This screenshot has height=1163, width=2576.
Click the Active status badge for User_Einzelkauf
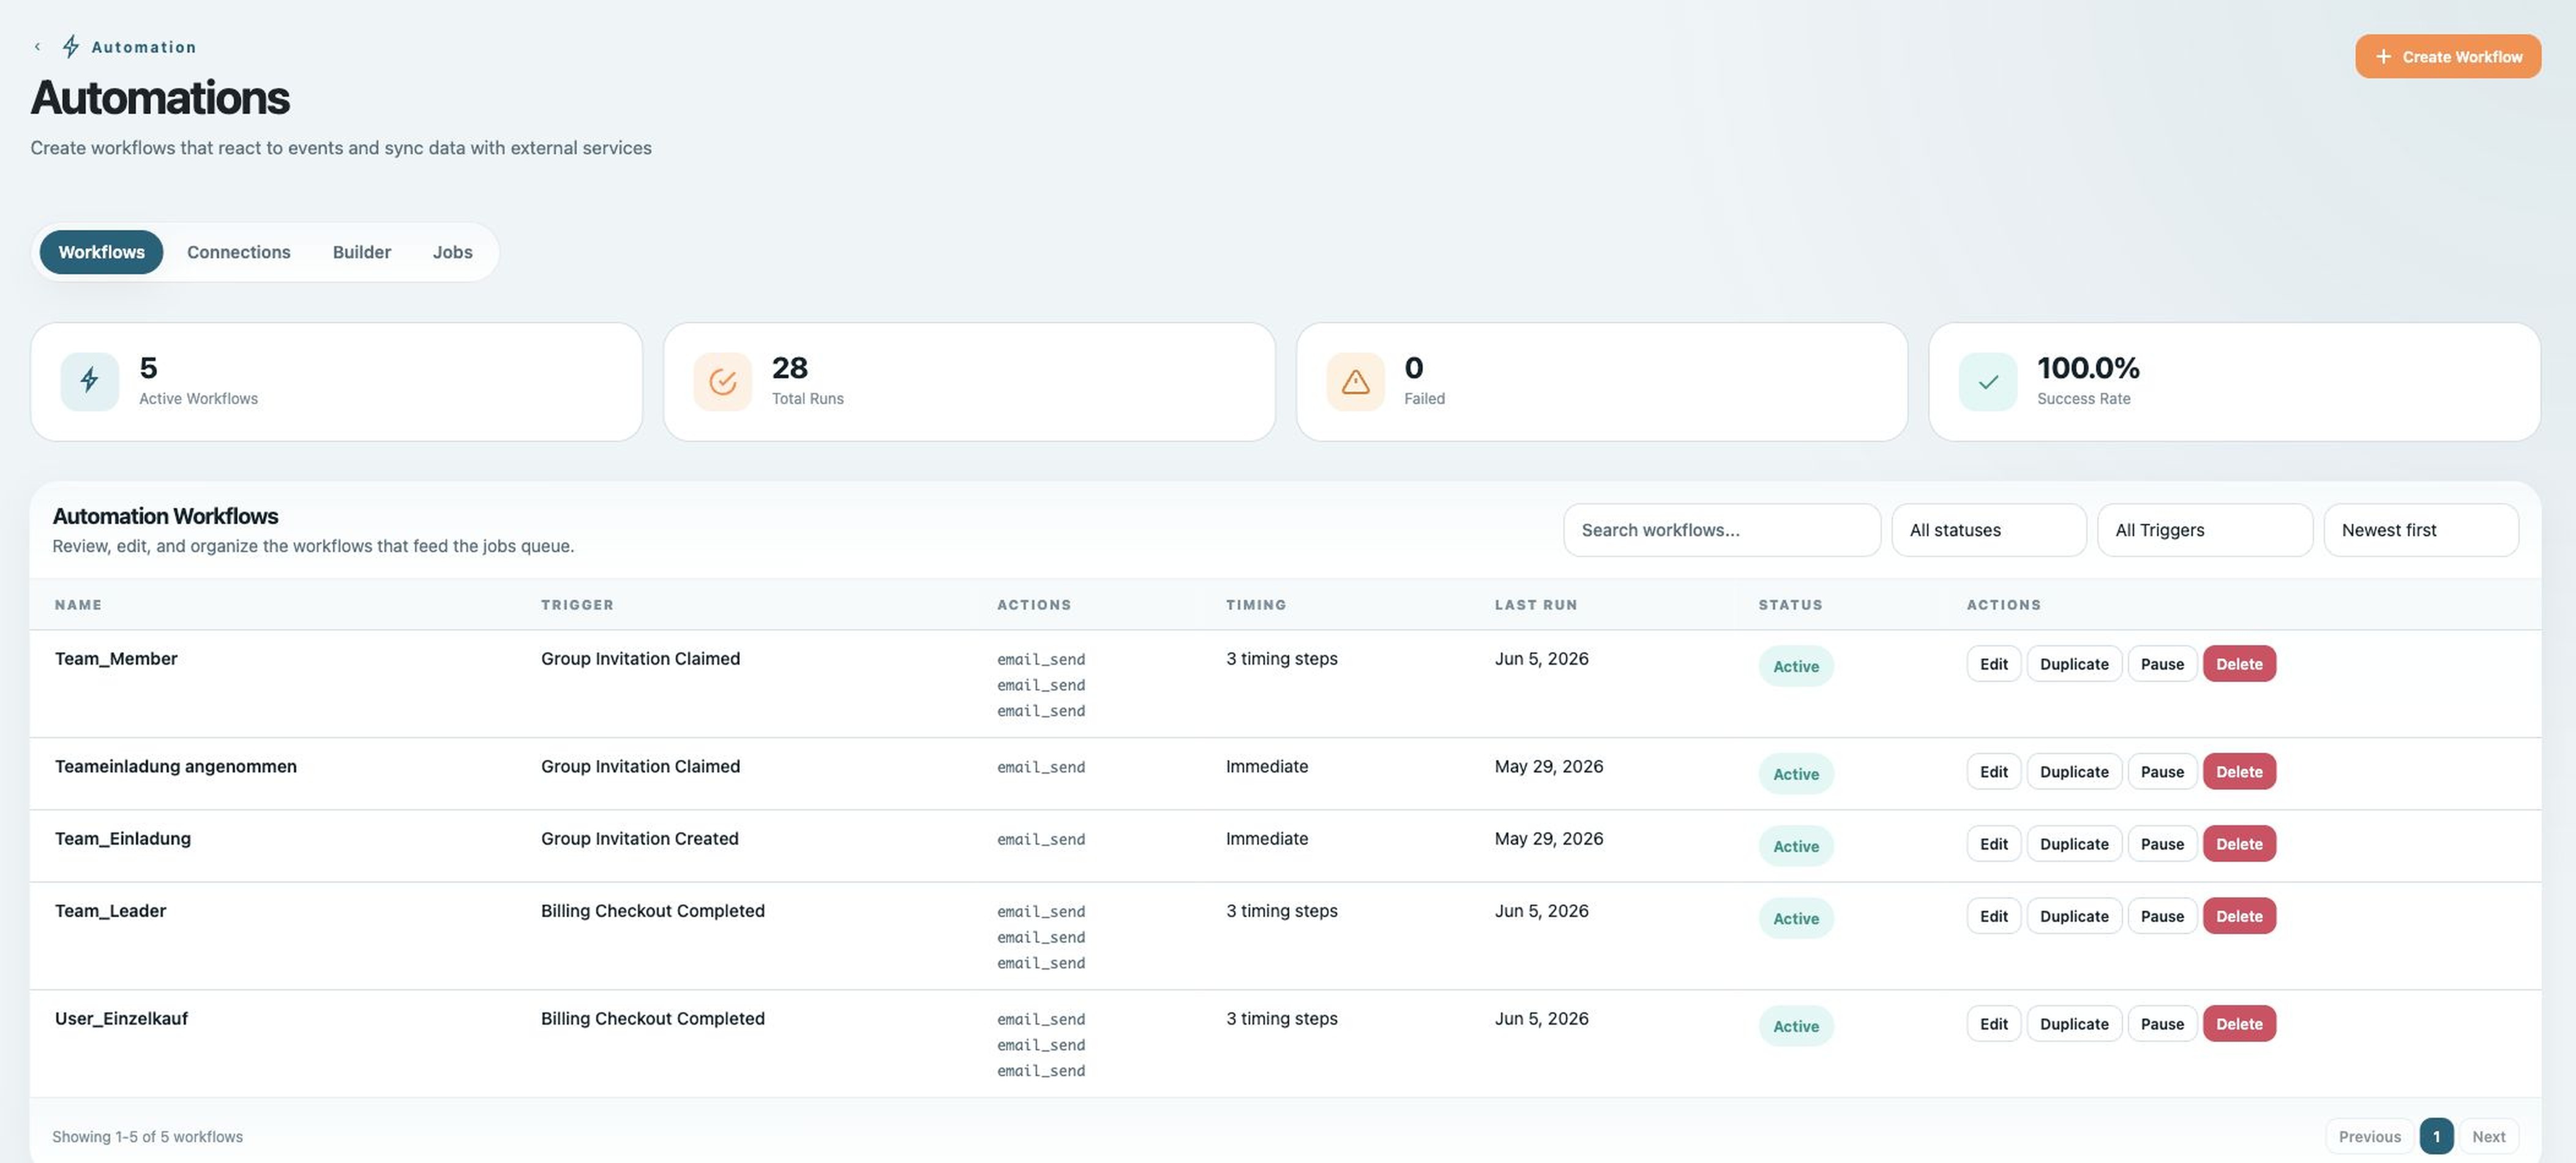coord(1796,1026)
